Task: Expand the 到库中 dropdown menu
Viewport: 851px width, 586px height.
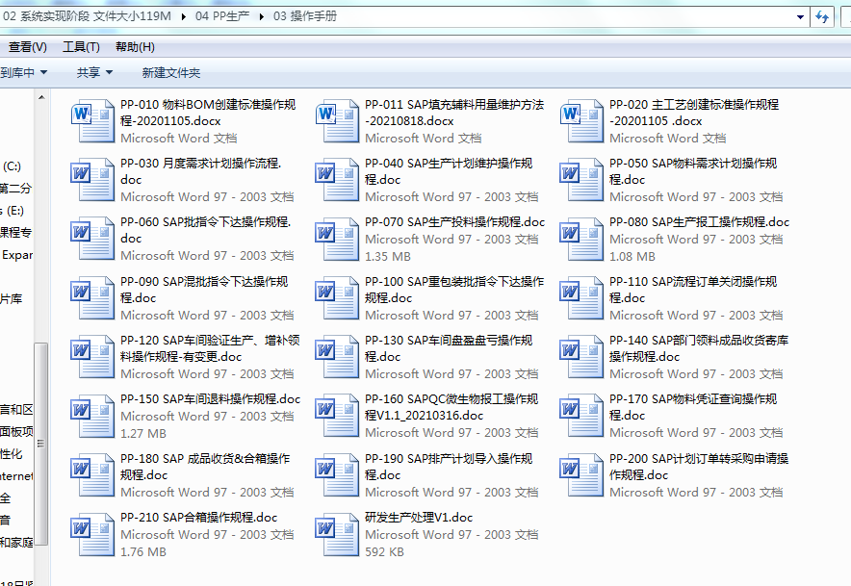Action: tap(24, 72)
